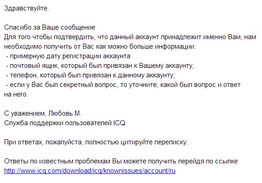Select the bullet about "почтовый ящик"
This screenshot has width=262, height=183.
pos(100,66)
